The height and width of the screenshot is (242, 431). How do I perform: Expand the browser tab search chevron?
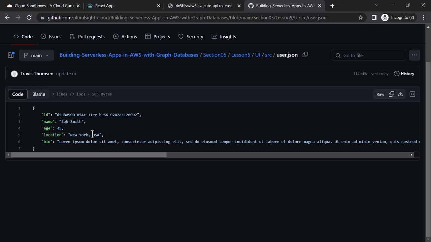[377, 5]
